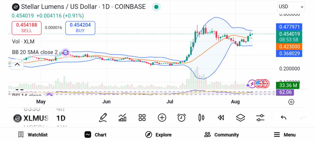The width and height of the screenshot is (315, 142).
Task: Open chart settings sliders icon
Action: point(260,117)
